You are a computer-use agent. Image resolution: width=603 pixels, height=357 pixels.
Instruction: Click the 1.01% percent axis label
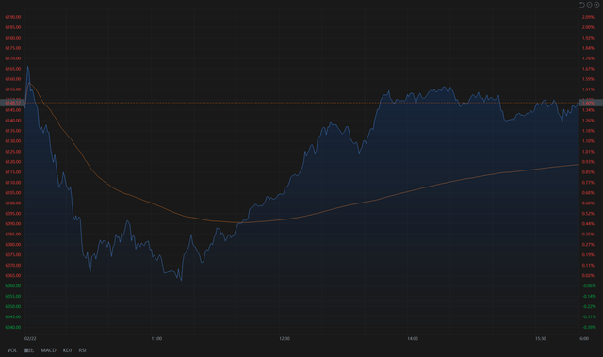pos(588,152)
